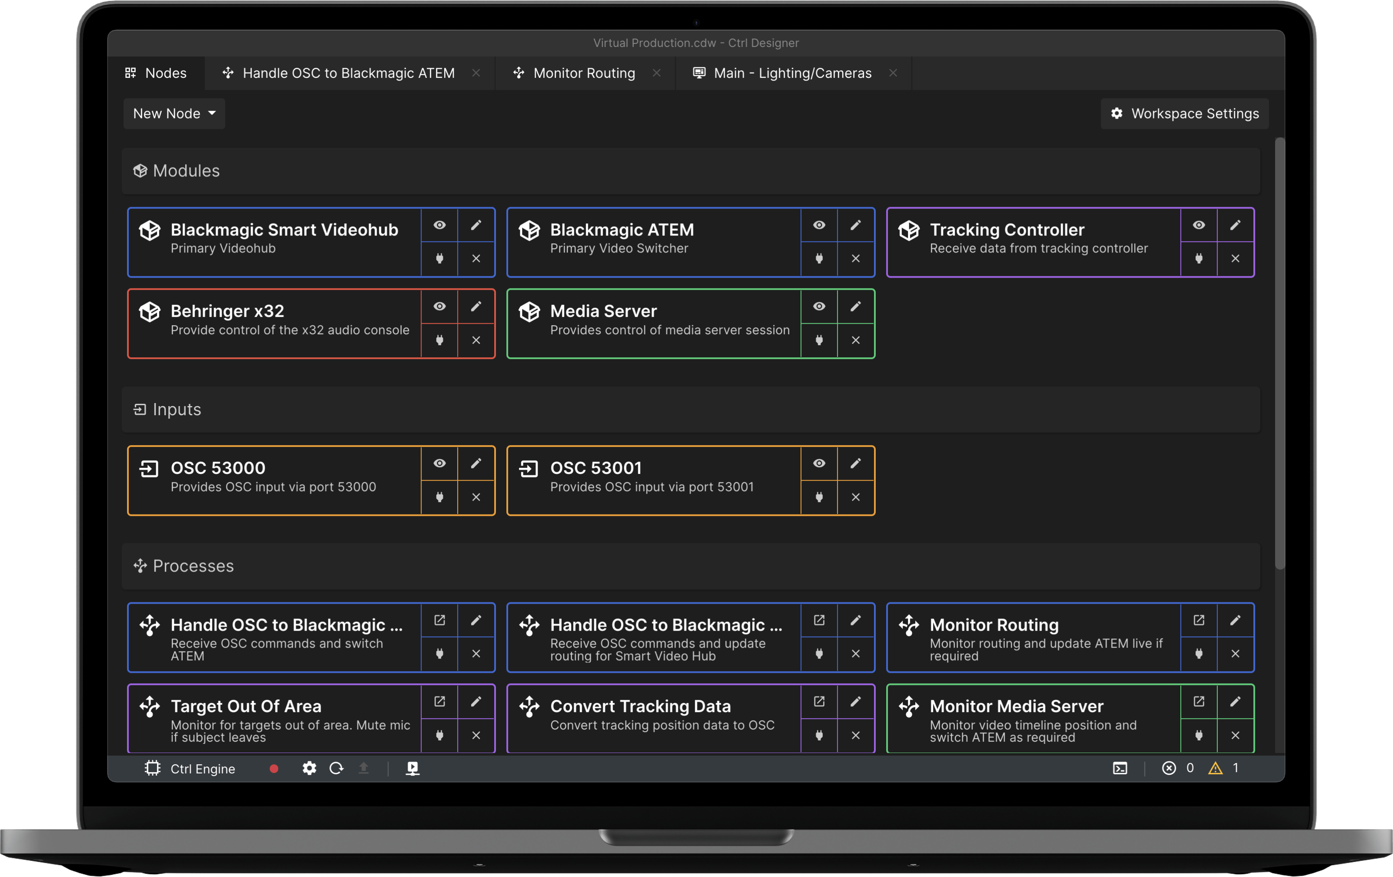Toggle visibility of Media Server
This screenshot has width=1393, height=877.
(x=819, y=306)
